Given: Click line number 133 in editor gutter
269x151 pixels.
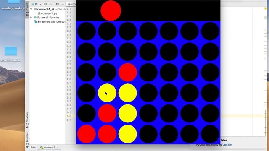Looking at the screenshot, I should pyautogui.click(x=69, y=68).
